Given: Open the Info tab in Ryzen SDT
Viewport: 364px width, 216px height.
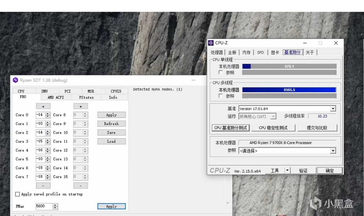Looking at the screenshot, I should click(113, 97).
